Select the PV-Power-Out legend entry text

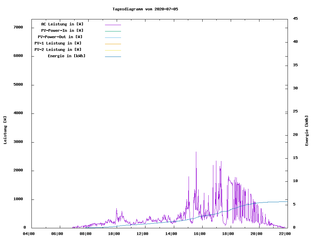[60, 37]
